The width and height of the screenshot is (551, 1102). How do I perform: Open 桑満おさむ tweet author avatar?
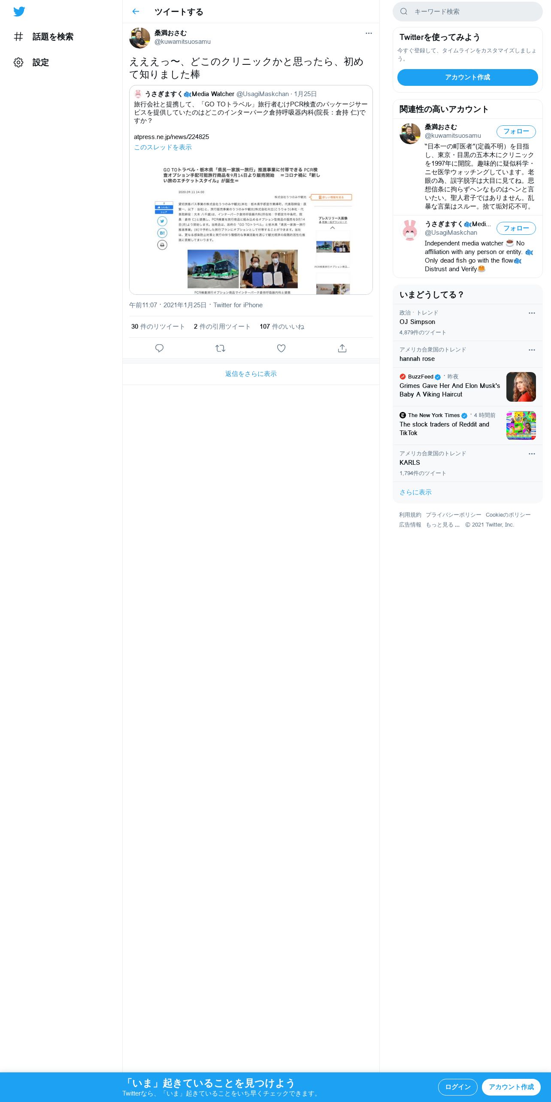click(x=139, y=38)
